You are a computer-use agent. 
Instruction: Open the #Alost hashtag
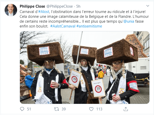coord(44,12)
